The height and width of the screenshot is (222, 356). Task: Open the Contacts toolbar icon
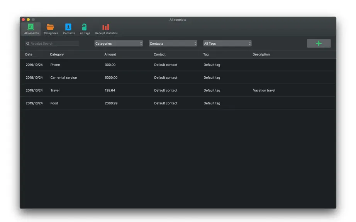click(x=68, y=27)
